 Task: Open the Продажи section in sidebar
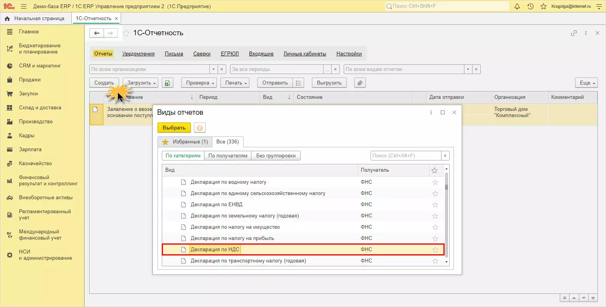coord(30,80)
